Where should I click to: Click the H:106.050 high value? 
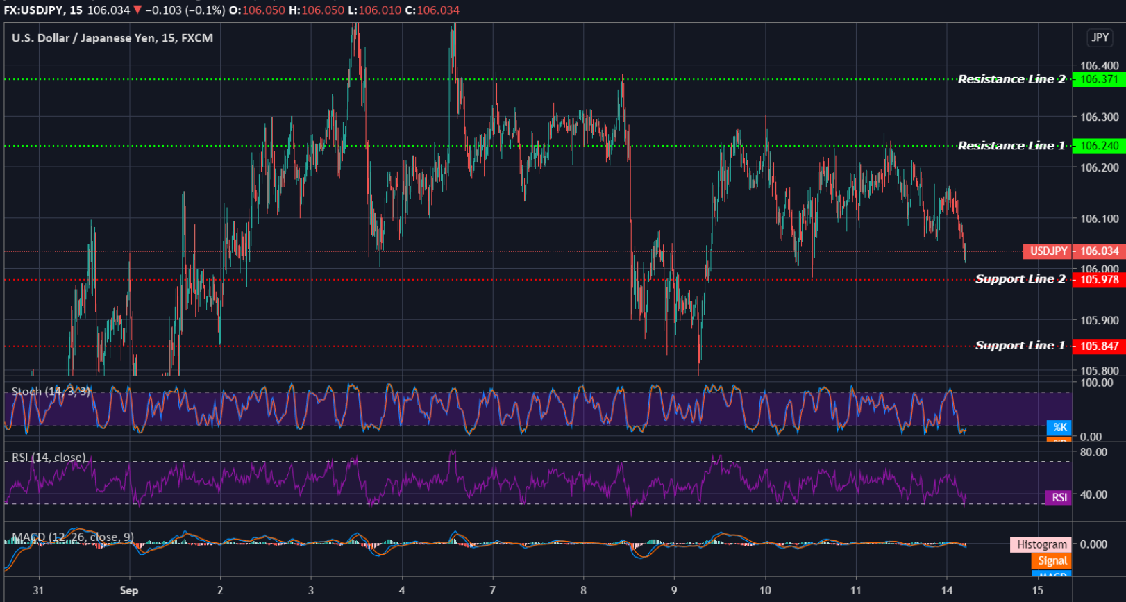pos(317,10)
